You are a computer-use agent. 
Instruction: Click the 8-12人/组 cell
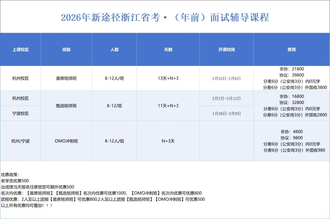pos(114,141)
